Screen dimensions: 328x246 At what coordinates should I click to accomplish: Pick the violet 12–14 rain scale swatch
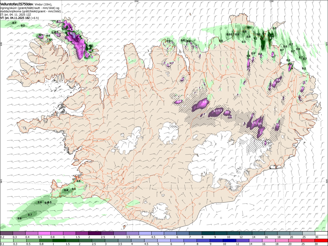pos(242,241)
